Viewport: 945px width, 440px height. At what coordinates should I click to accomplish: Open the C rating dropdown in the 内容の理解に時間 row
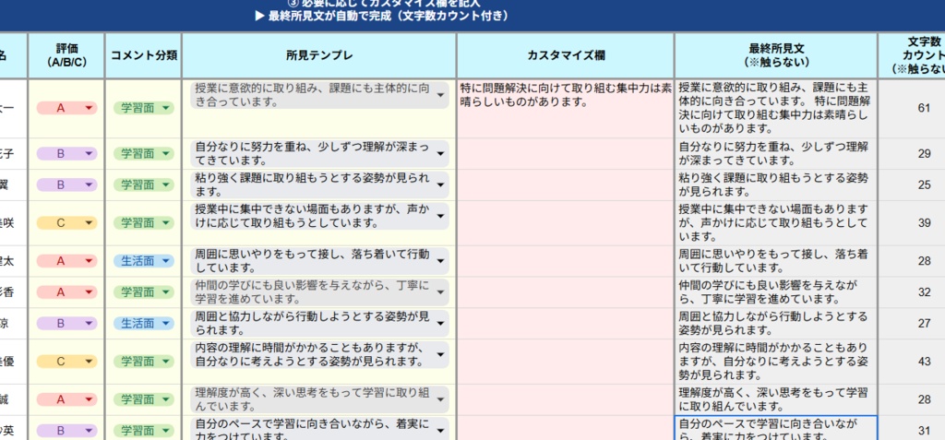[x=66, y=362]
